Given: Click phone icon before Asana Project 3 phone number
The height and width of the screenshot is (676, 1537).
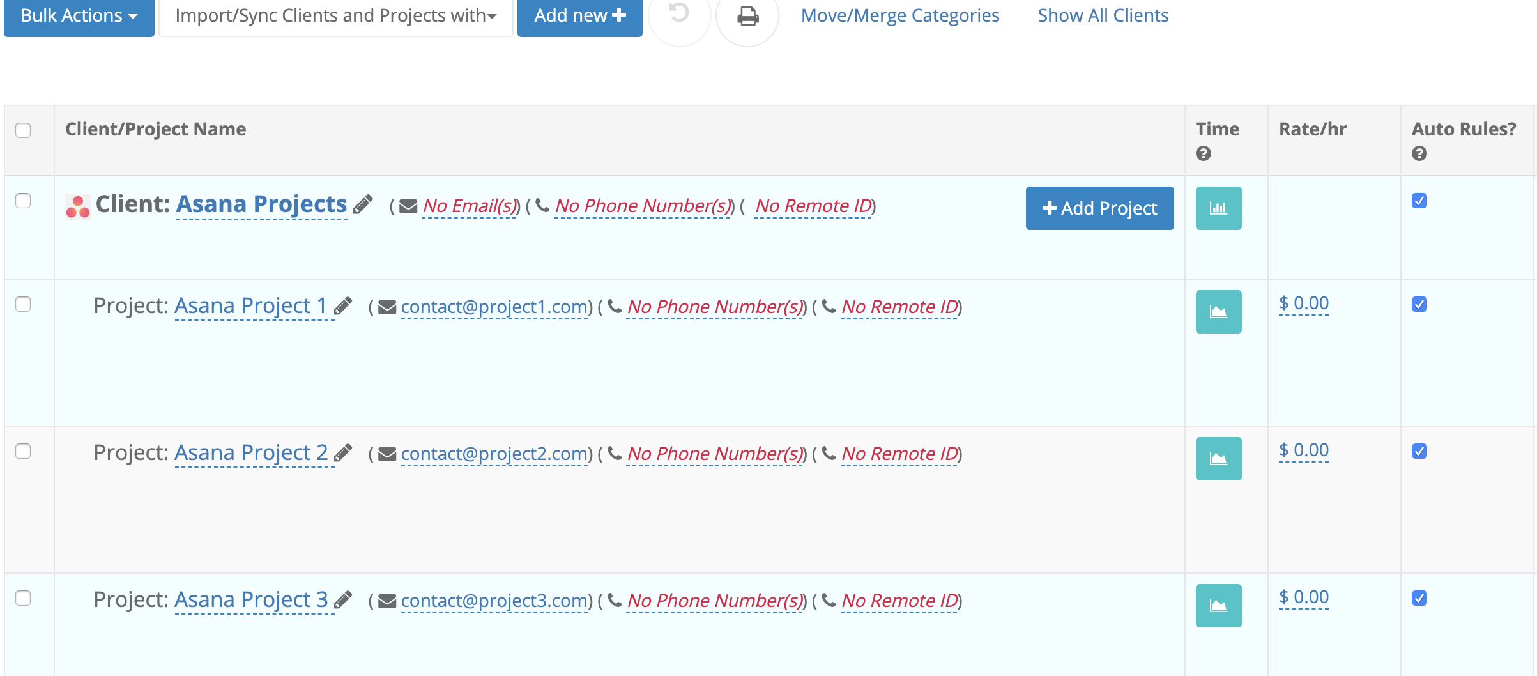Looking at the screenshot, I should coord(615,601).
